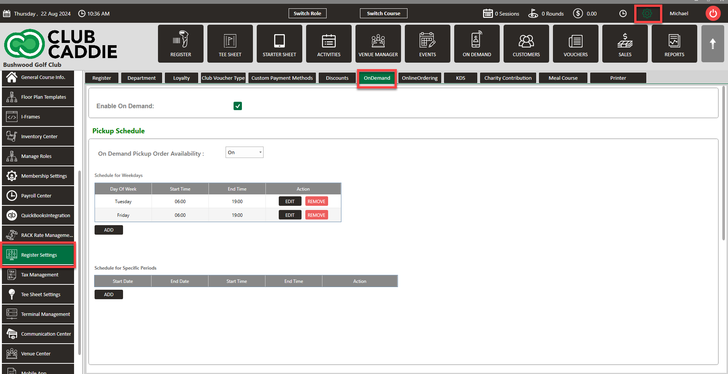Open Floor Plan Templates in sidebar
728x374 pixels.
[x=38, y=97]
